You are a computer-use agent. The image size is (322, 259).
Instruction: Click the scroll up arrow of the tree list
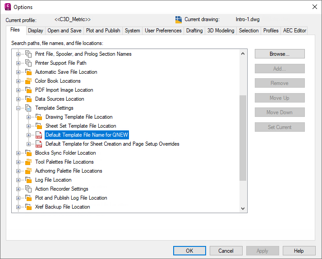click(243, 54)
